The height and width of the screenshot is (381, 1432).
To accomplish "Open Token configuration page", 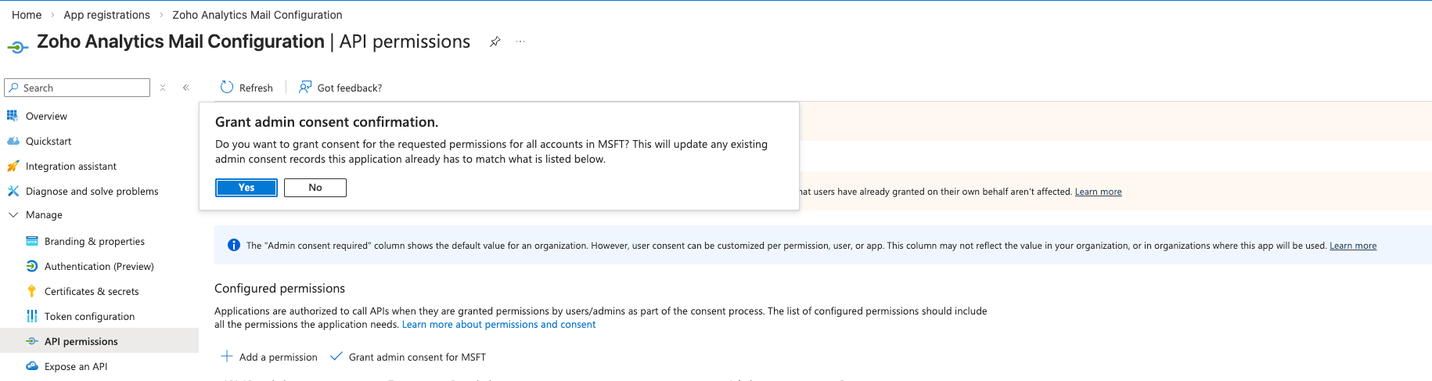I will pyautogui.click(x=89, y=316).
